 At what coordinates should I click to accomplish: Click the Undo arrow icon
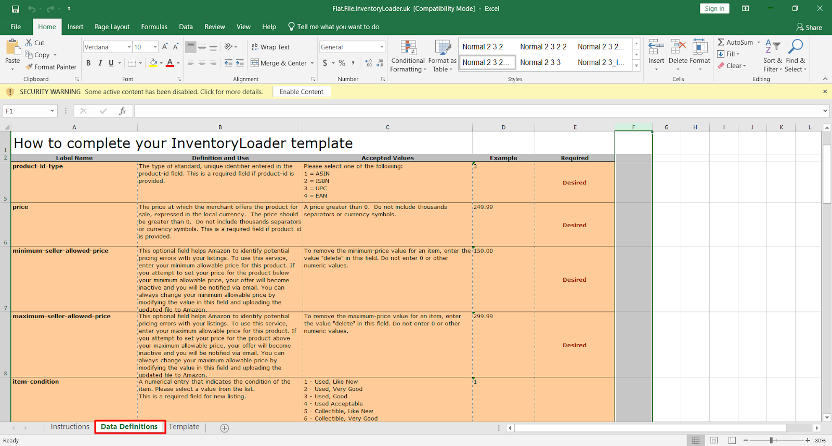point(32,9)
